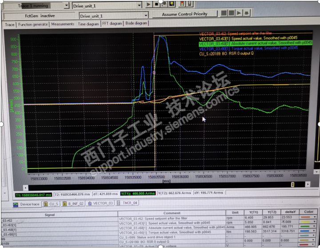Expand the FctGen Drive_unit_1 device dropdown
320x248 pixels.
tap(146, 15)
